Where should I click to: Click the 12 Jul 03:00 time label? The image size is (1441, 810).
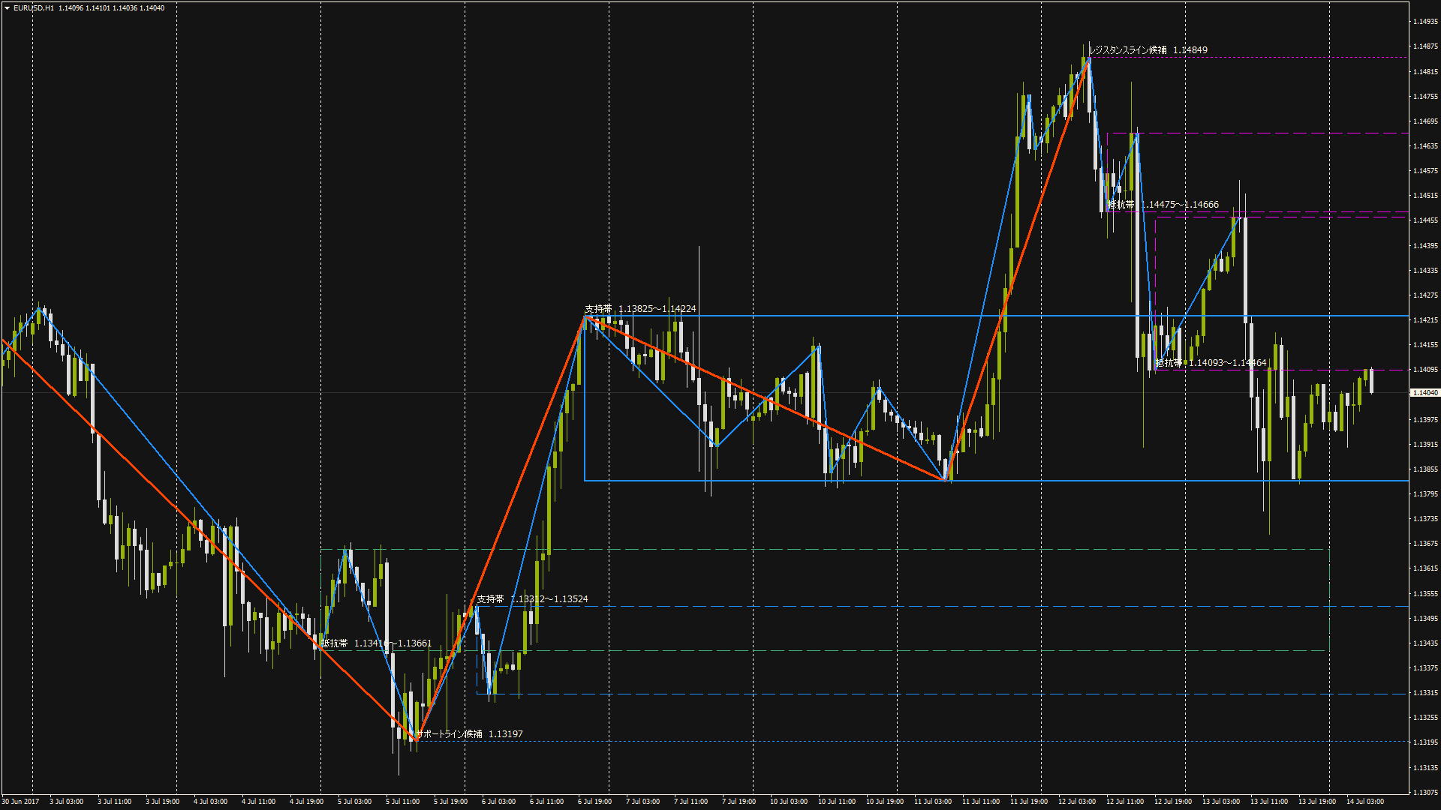pyautogui.click(x=1077, y=802)
